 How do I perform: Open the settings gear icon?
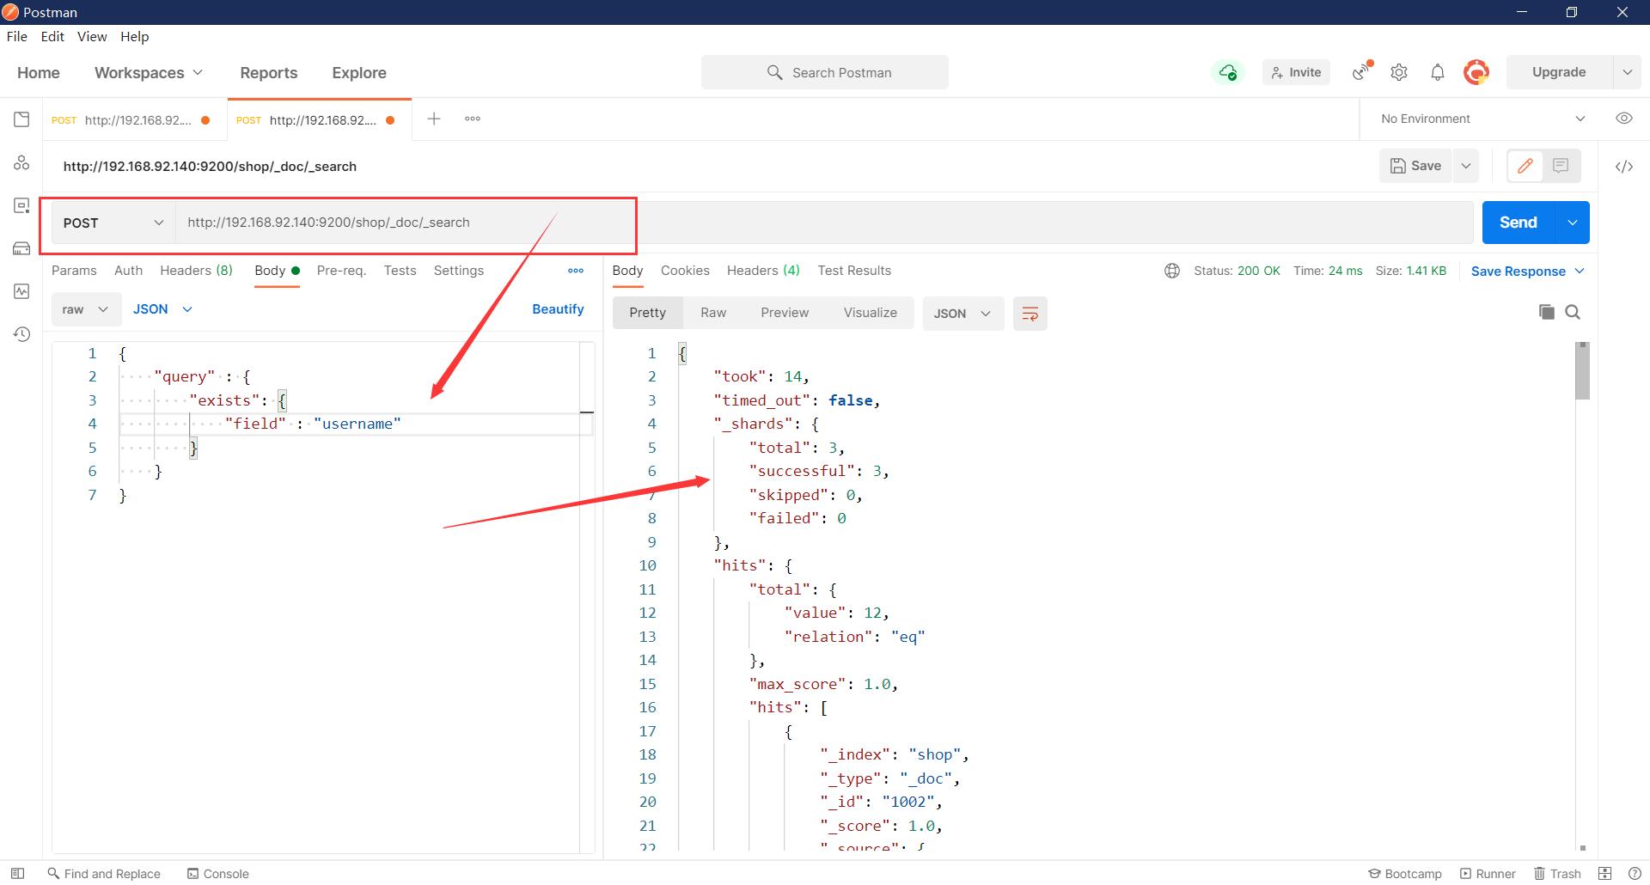point(1399,72)
